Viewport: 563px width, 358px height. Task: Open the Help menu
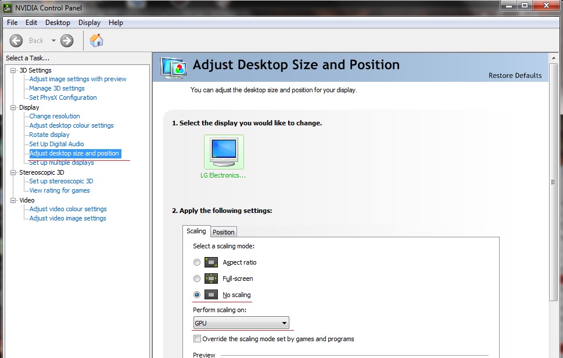click(x=116, y=23)
